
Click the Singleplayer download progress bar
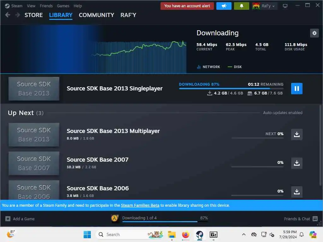pos(231,89)
